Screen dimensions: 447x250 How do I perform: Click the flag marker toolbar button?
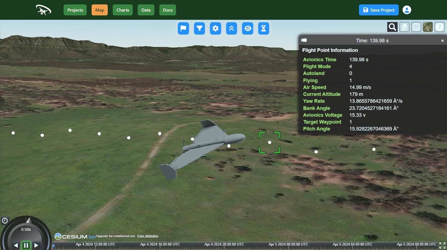coord(183,28)
